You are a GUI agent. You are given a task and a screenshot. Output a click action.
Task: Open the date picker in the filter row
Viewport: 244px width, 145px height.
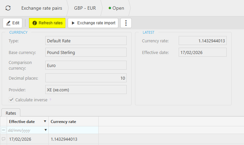coord(46,130)
